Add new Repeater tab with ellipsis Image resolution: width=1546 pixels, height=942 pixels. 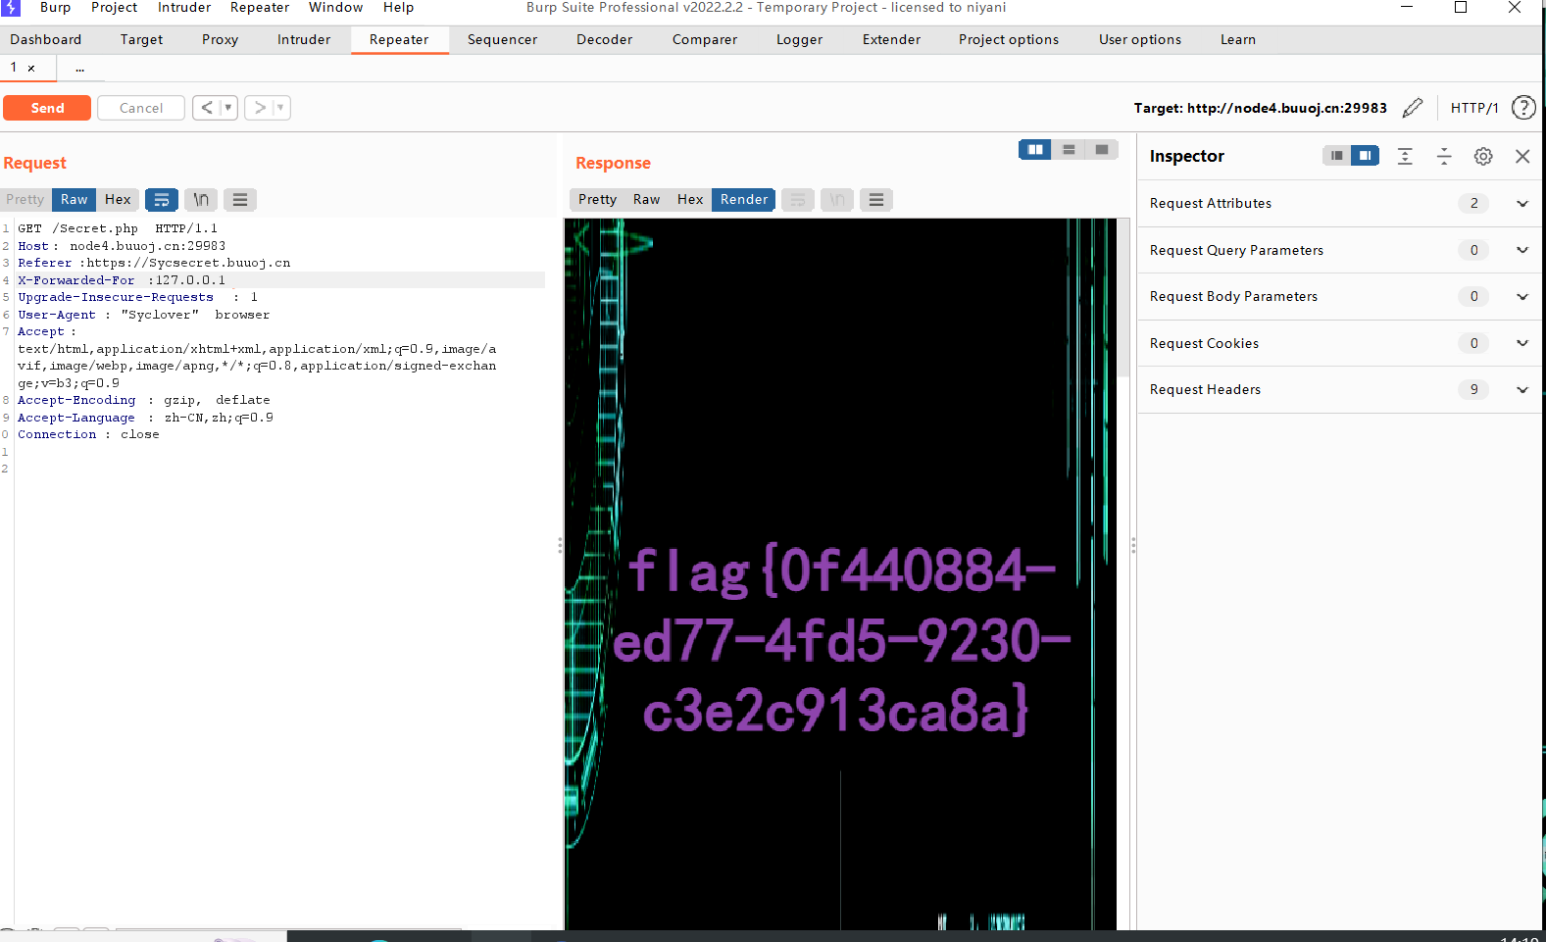point(80,68)
